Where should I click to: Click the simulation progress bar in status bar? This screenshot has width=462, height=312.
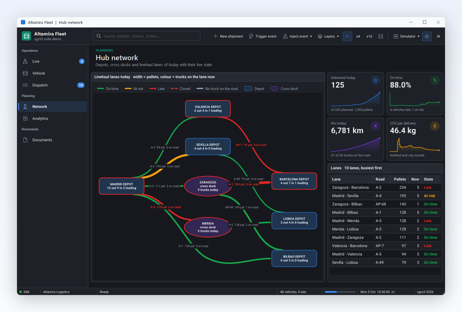click(x=340, y=292)
